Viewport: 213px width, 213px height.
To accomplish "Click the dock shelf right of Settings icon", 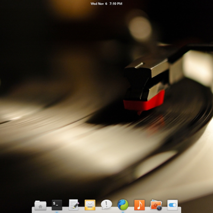I will (x=179, y=210).
